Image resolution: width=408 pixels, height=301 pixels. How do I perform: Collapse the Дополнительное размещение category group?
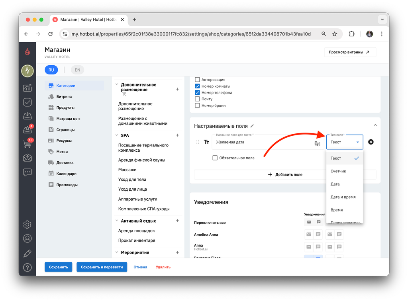117,84
